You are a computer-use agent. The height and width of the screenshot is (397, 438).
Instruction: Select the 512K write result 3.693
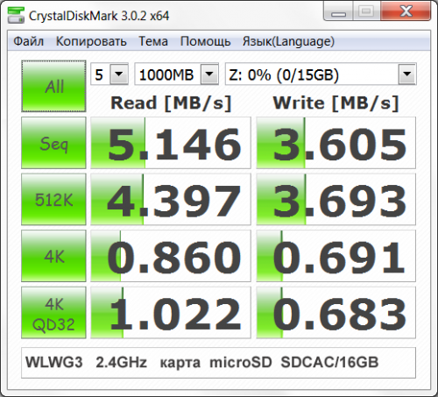pyautogui.click(x=336, y=199)
